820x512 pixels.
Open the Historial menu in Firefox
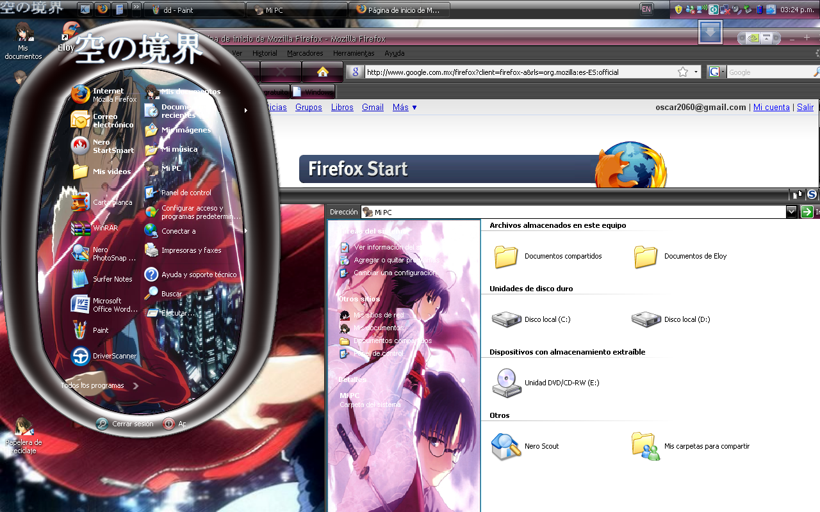point(265,53)
